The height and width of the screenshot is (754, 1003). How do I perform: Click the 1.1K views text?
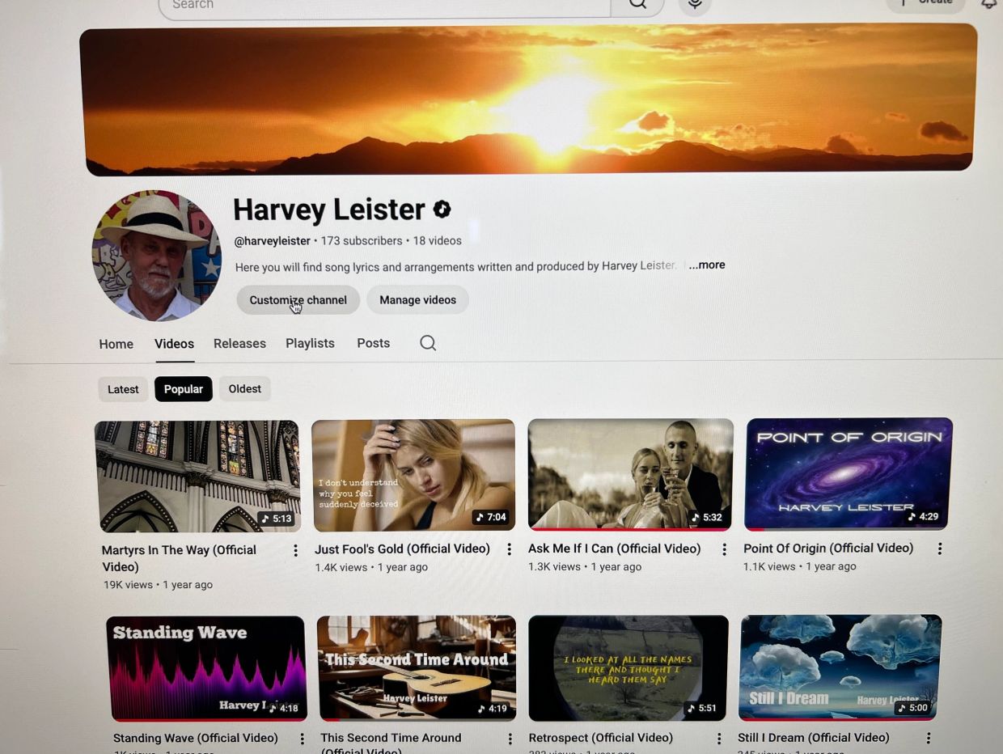(x=769, y=566)
